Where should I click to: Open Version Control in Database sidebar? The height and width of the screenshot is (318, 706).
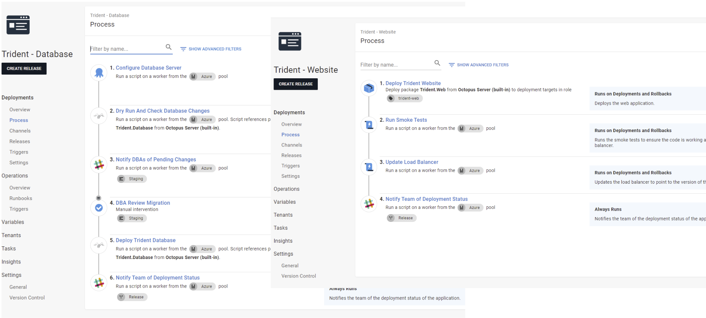(x=27, y=298)
